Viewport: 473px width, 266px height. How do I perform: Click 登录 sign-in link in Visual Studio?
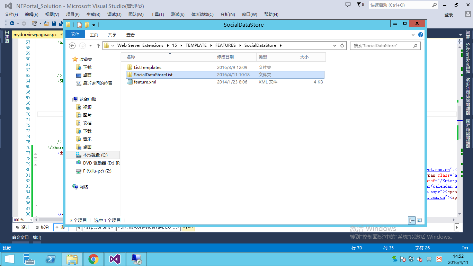(x=449, y=15)
